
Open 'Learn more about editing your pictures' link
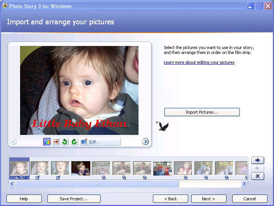199,62
